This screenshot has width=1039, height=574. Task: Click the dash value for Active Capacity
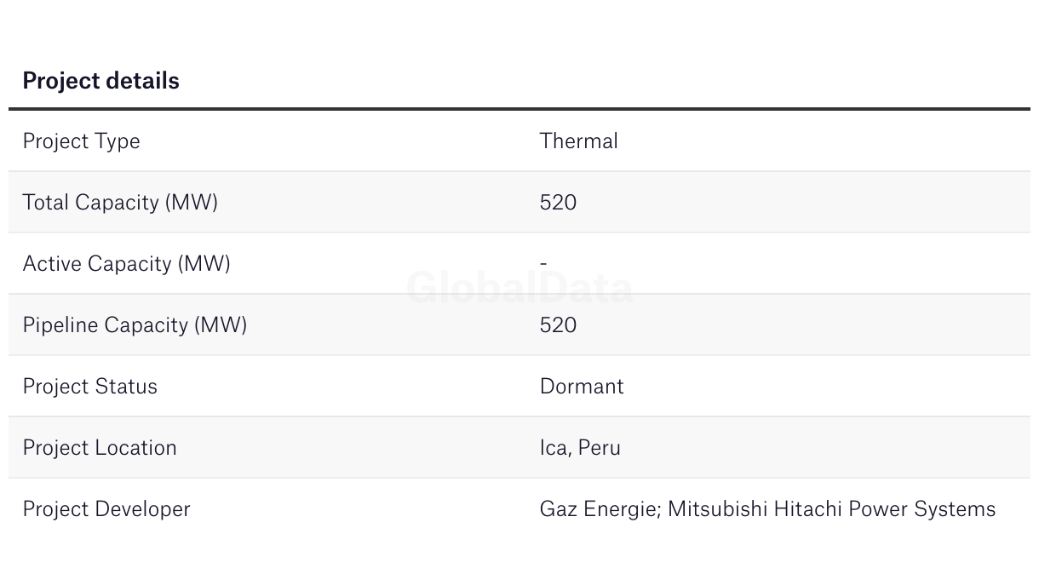pyautogui.click(x=543, y=264)
